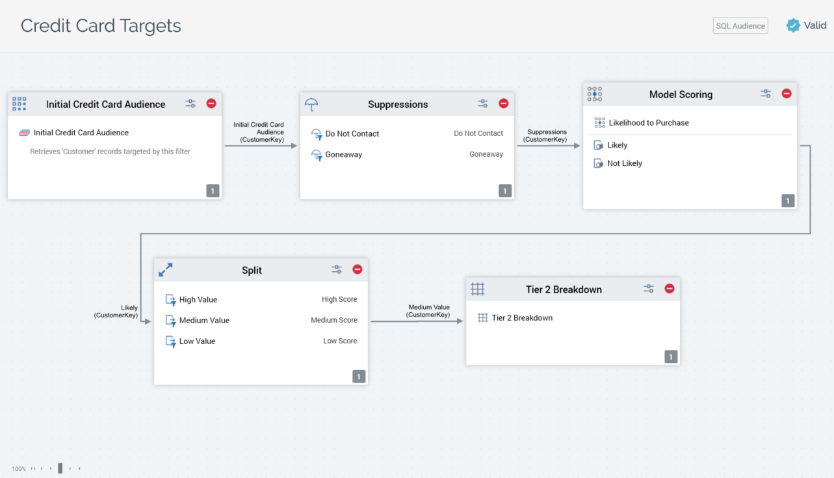Click the Model Scoring node icon in header
Viewport: 834px width, 478px height.
594,94
